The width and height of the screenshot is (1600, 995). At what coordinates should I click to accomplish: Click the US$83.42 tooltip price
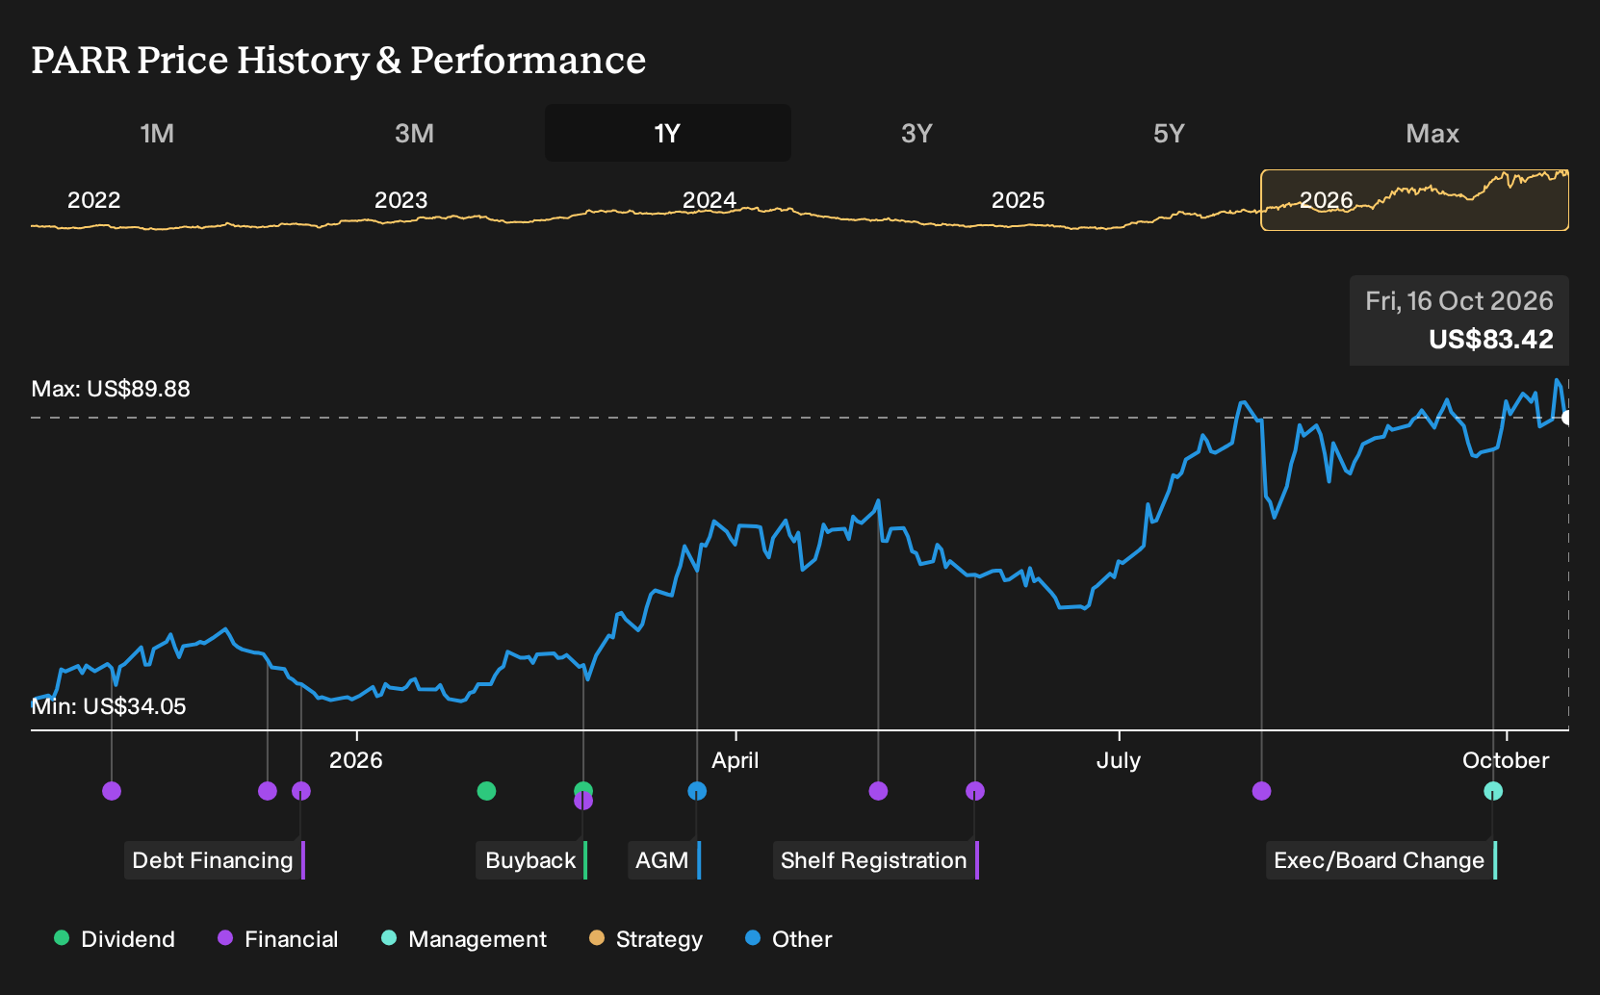[x=1491, y=339]
